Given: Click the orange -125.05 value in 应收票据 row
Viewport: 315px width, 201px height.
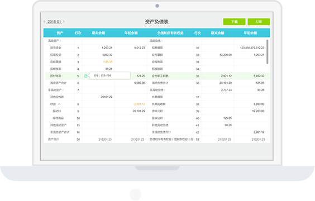Looking at the screenshot, I should click(107, 62).
